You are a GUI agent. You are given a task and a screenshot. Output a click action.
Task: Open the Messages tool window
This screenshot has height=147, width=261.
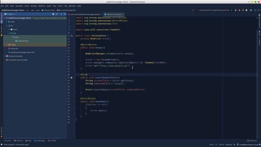tap(40, 140)
